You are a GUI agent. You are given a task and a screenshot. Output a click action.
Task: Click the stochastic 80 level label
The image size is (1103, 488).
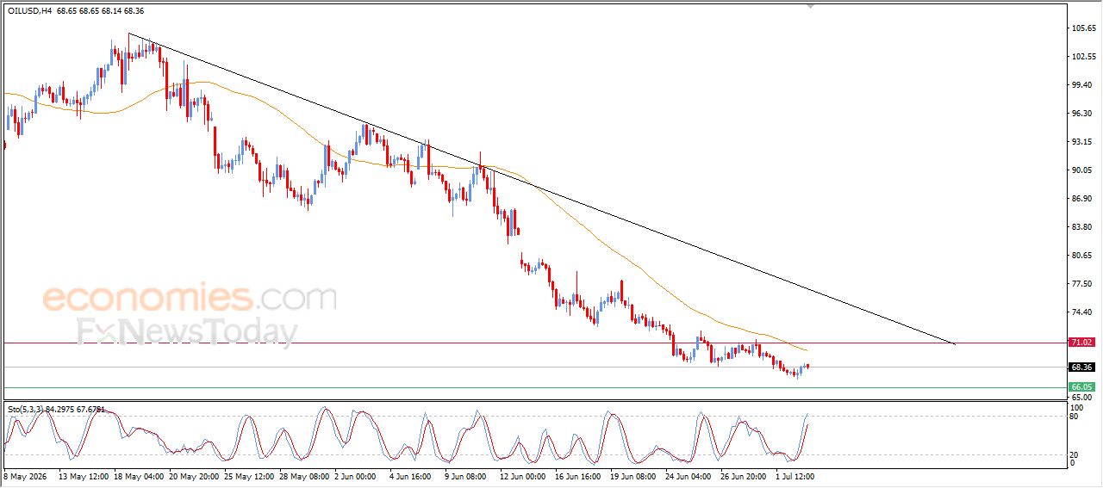1074,417
